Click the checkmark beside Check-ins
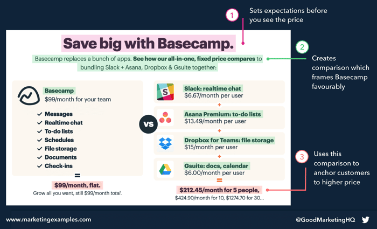Image resolution: width=377 pixels, height=229 pixels. 40,166
